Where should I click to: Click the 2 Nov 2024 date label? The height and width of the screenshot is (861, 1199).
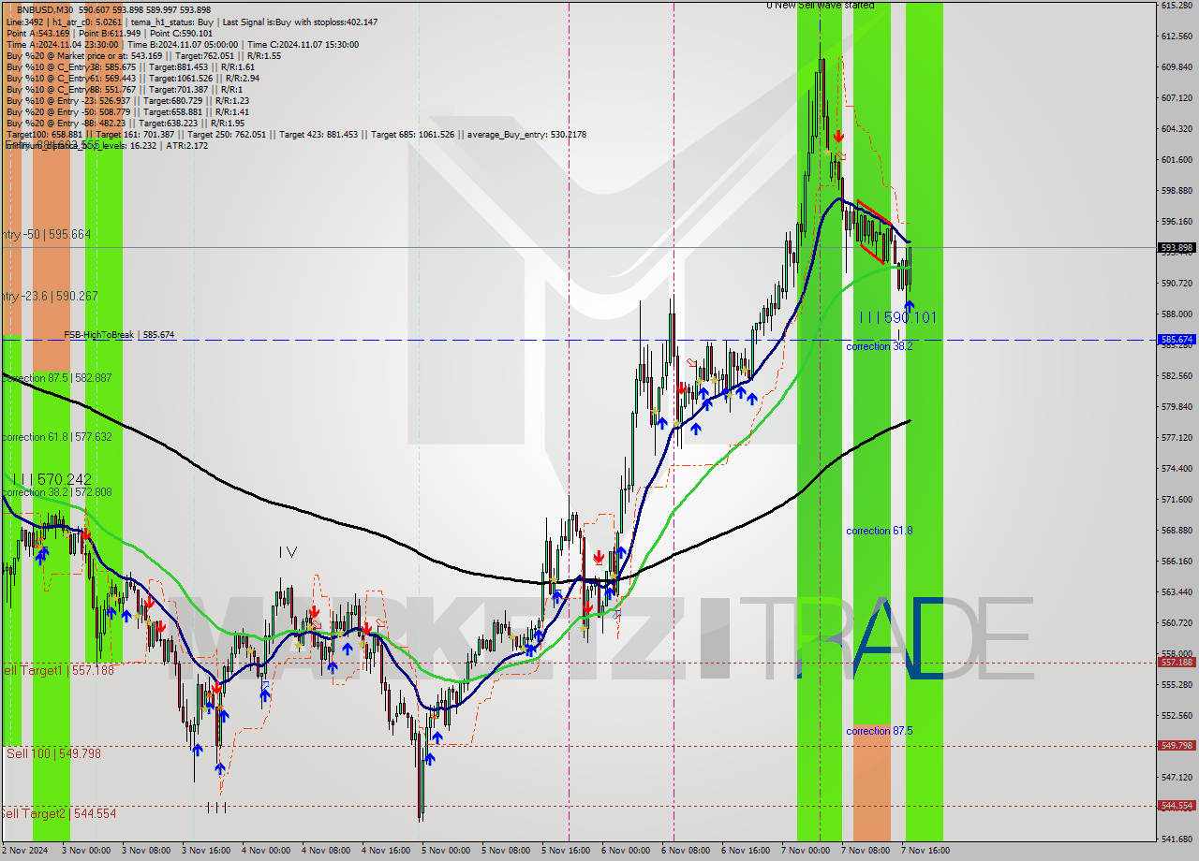25,851
